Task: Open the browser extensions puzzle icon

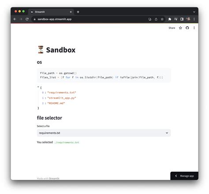Action: 170,19
